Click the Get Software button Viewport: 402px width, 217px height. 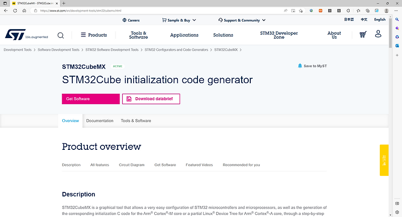pos(91,99)
